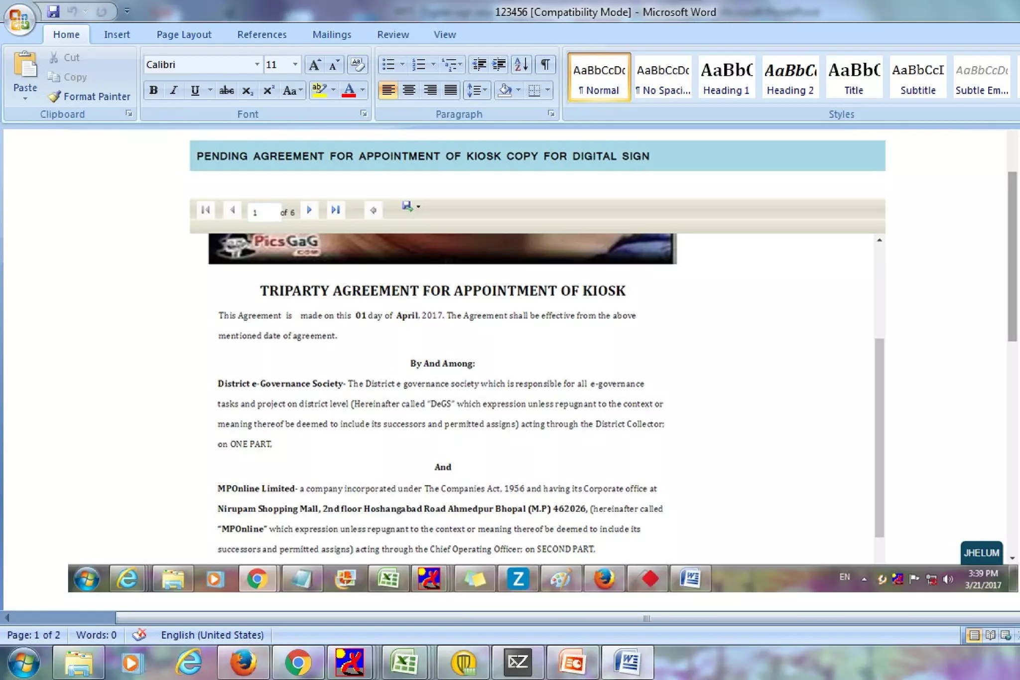Toggle Show/Hide paragraph marks
Viewport: 1020px width, 680px height.
click(x=545, y=64)
